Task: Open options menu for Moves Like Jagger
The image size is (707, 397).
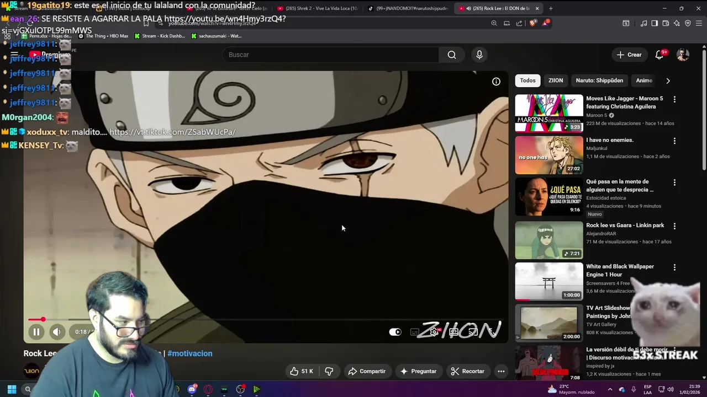Action: pyautogui.click(x=674, y=99)
